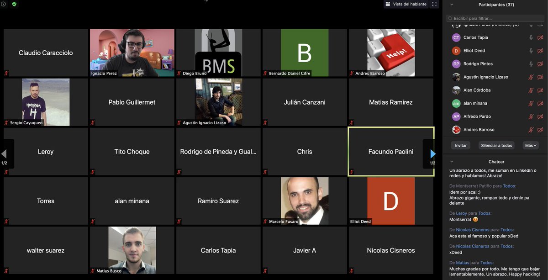Image resolution: width=548 pixels, height=280 pixels.
Task: Click Agustín Ignacio Lizaso's camera-off icon
Action: 540,77
